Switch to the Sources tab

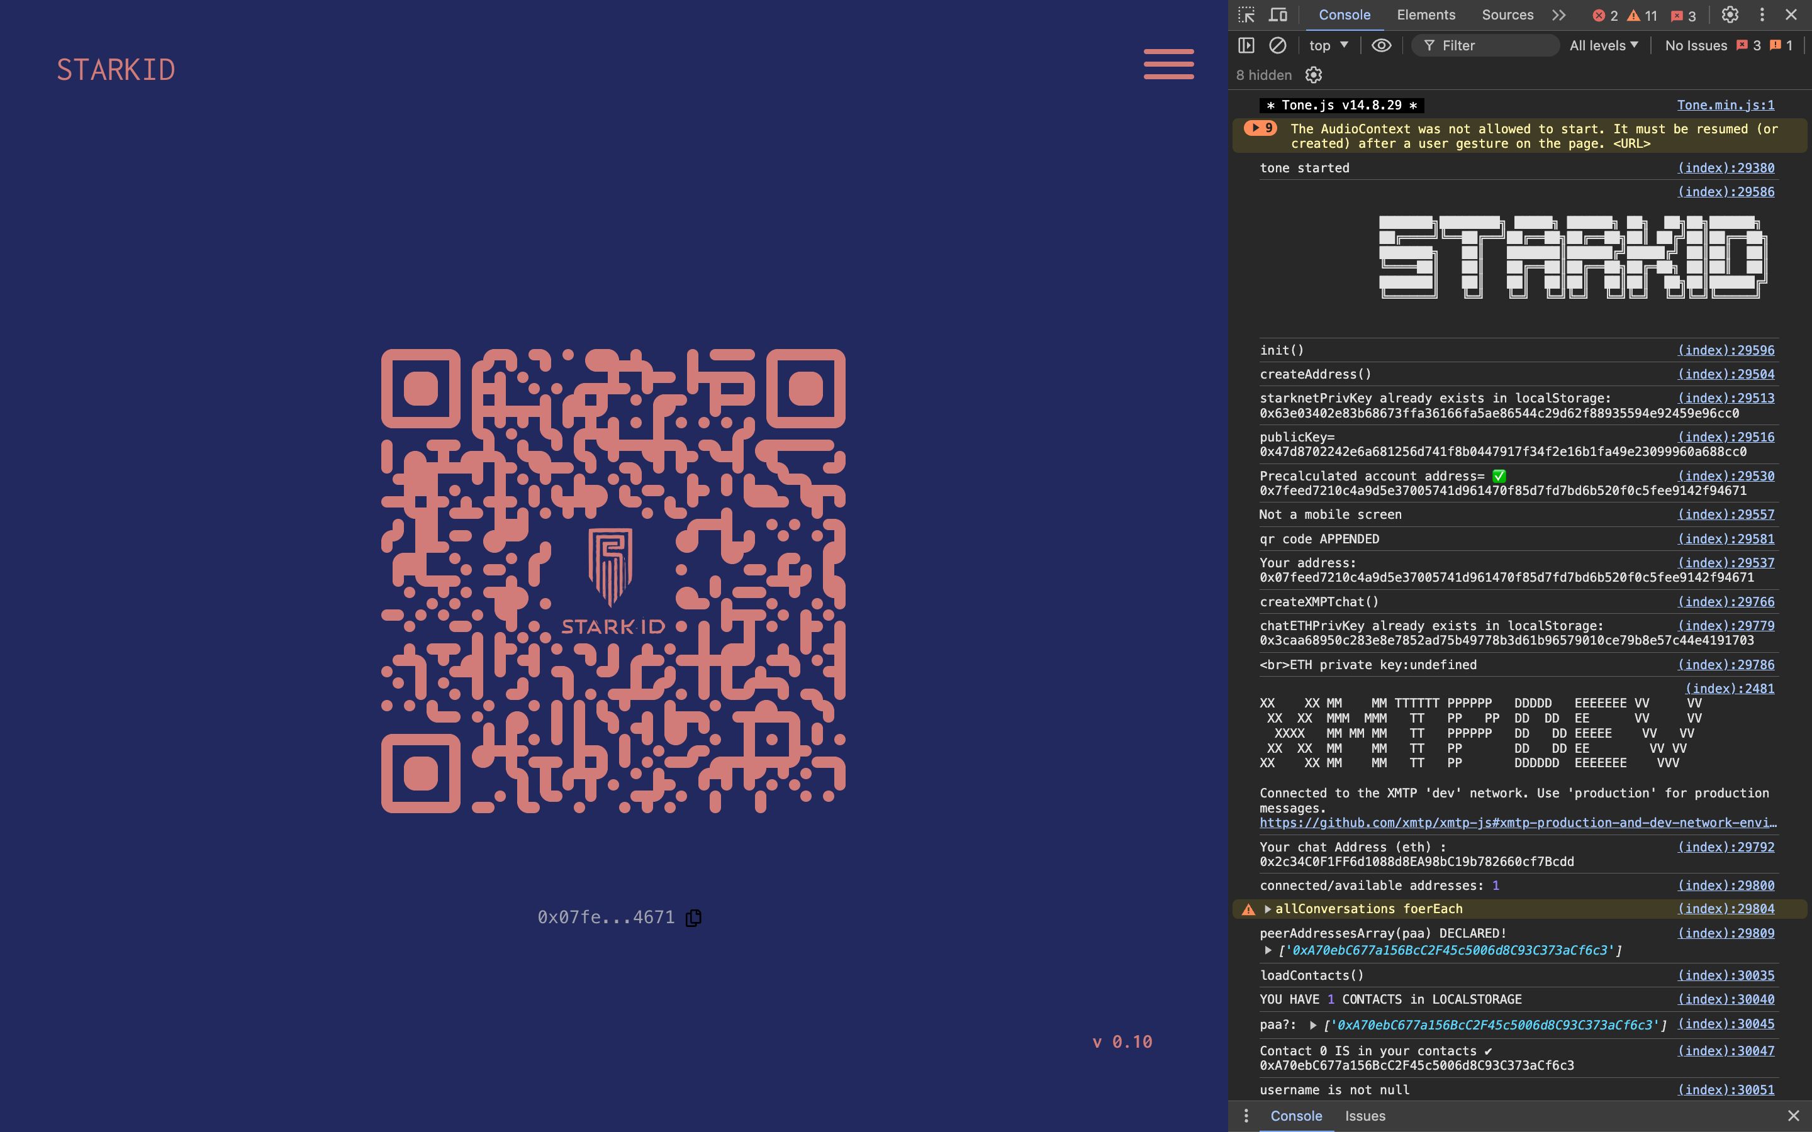point(1507,15)
